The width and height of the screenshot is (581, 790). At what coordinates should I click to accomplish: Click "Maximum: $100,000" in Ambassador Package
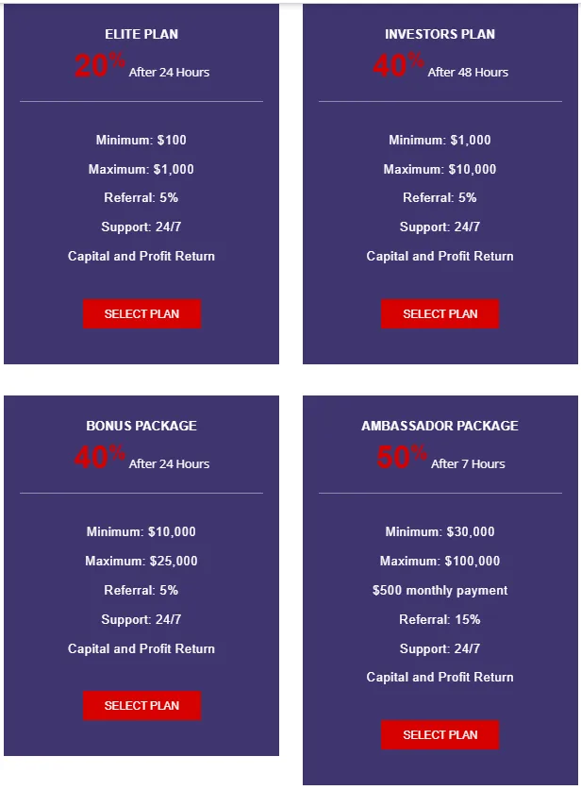(x=440, y=562)
